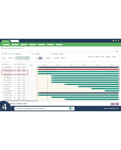121x150 pixels.
Task: Click plus icon on Web Structure row
Action: click(27, 86)
